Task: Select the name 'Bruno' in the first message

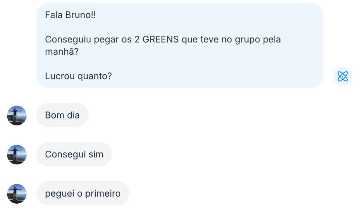Action: pos(78,15)
